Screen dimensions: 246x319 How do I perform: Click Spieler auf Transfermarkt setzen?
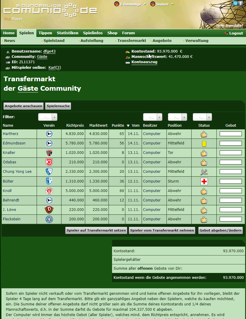point(96,230)
